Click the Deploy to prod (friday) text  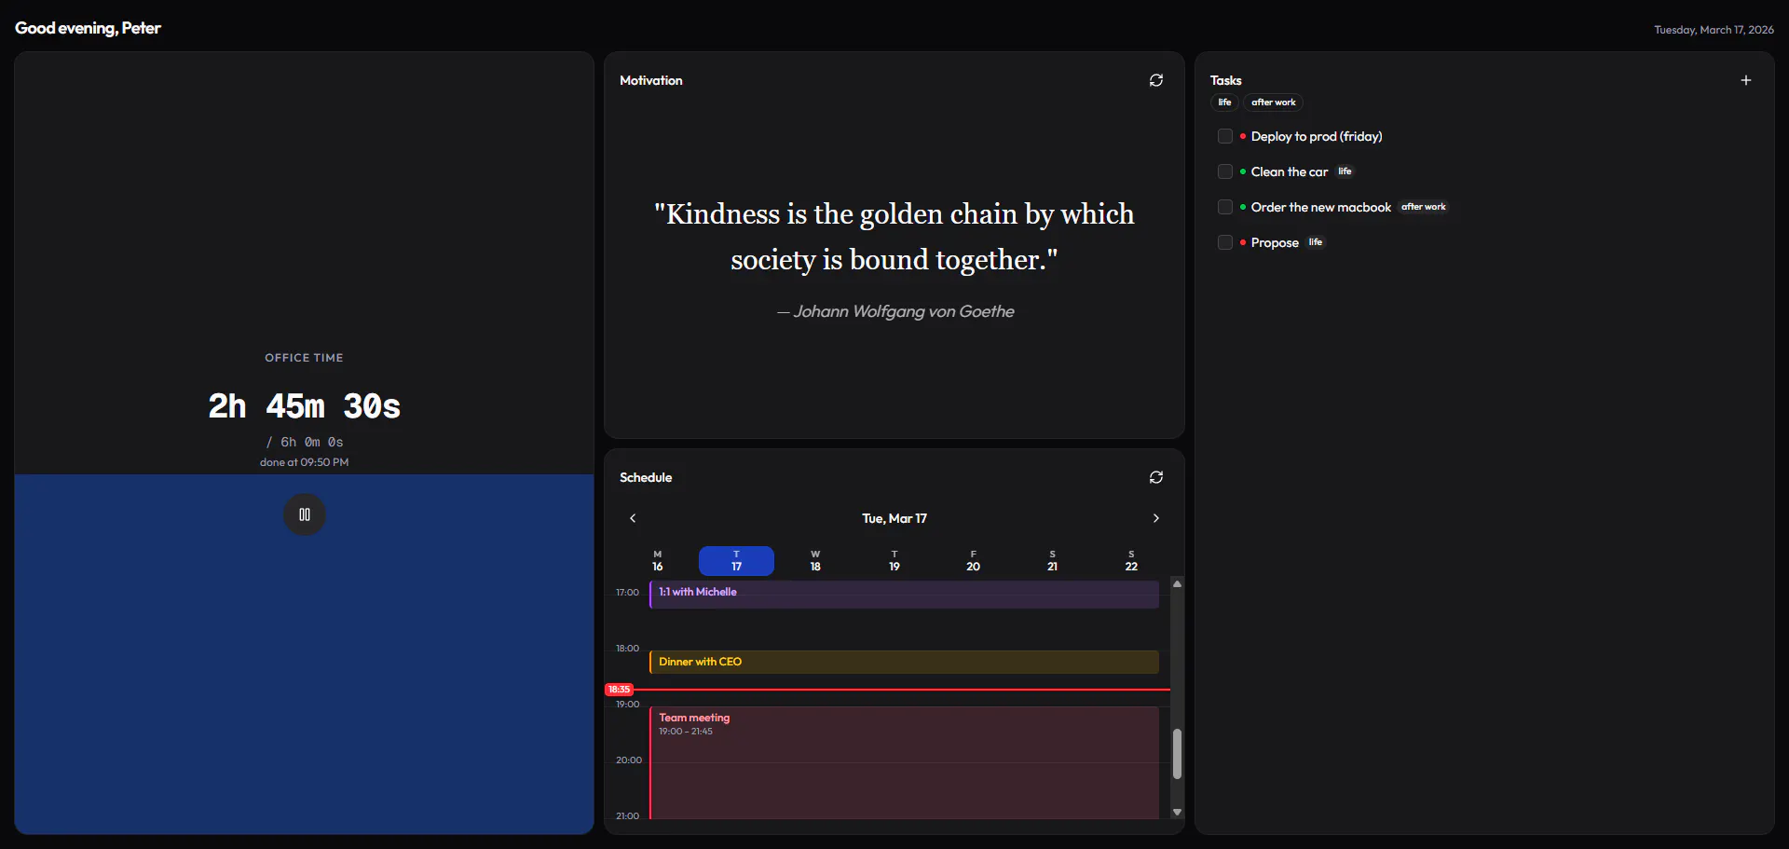[x=1317, y=136]
